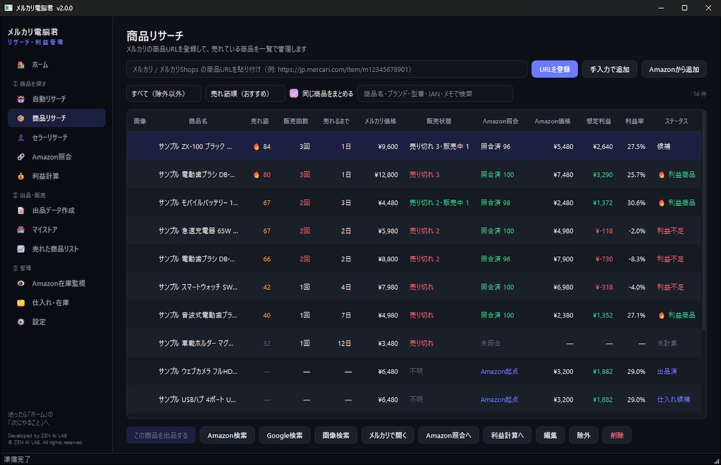The width and height of the screenshot is (721, 465).
Task: Click the ¥12,800 price cell
Action: [386, 175]
